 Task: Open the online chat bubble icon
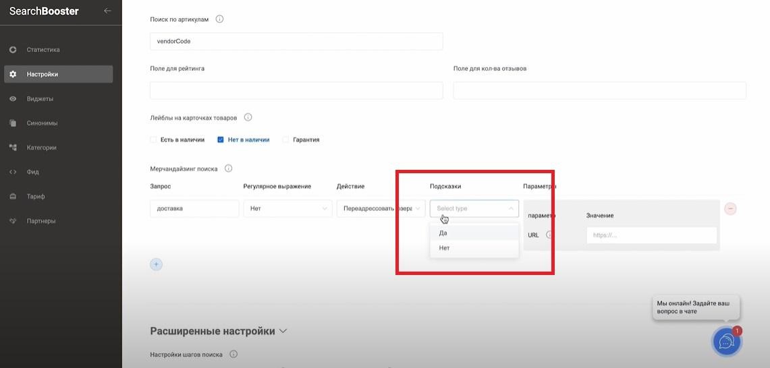(x=726, y=342)
